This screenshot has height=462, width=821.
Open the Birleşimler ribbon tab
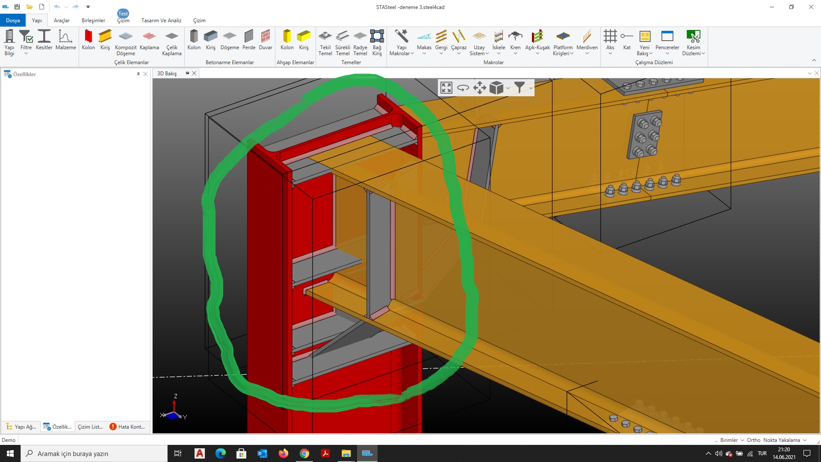(x=93, y=21)
